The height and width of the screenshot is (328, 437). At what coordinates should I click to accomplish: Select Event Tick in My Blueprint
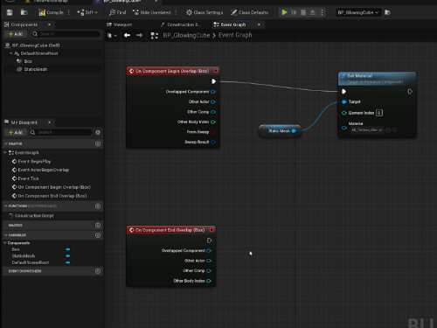point(25,178)
